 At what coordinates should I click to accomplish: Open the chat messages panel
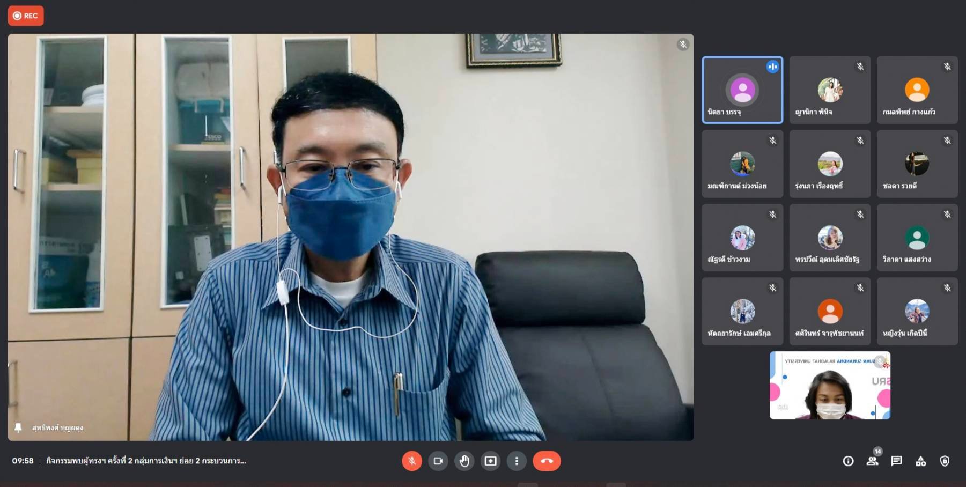[x=896, y=461]
